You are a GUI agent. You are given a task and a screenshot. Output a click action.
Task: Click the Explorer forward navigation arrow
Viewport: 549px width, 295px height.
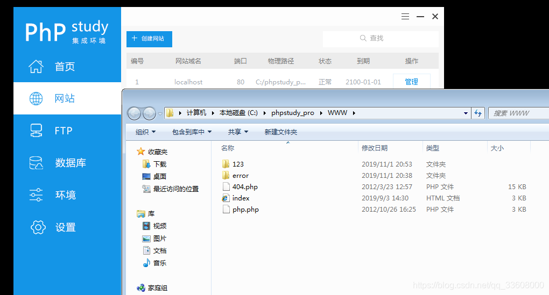point(149,113)
